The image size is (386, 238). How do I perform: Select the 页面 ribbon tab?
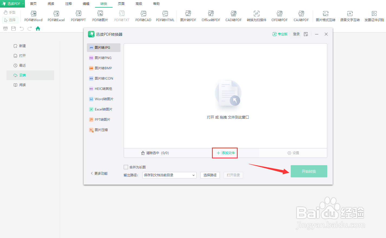tap(121, 4)
